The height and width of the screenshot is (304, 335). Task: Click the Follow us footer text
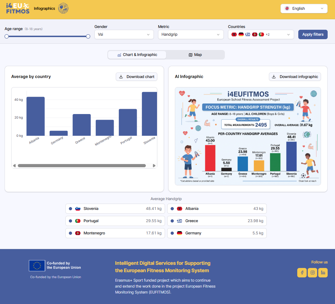pyautogui.click(x=319, y=262)
